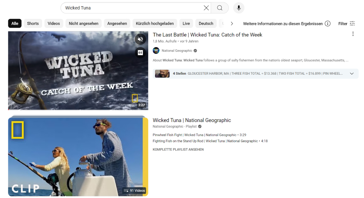Click Weitere Informationen zu diesen Ergebnissen

[283, 23]
